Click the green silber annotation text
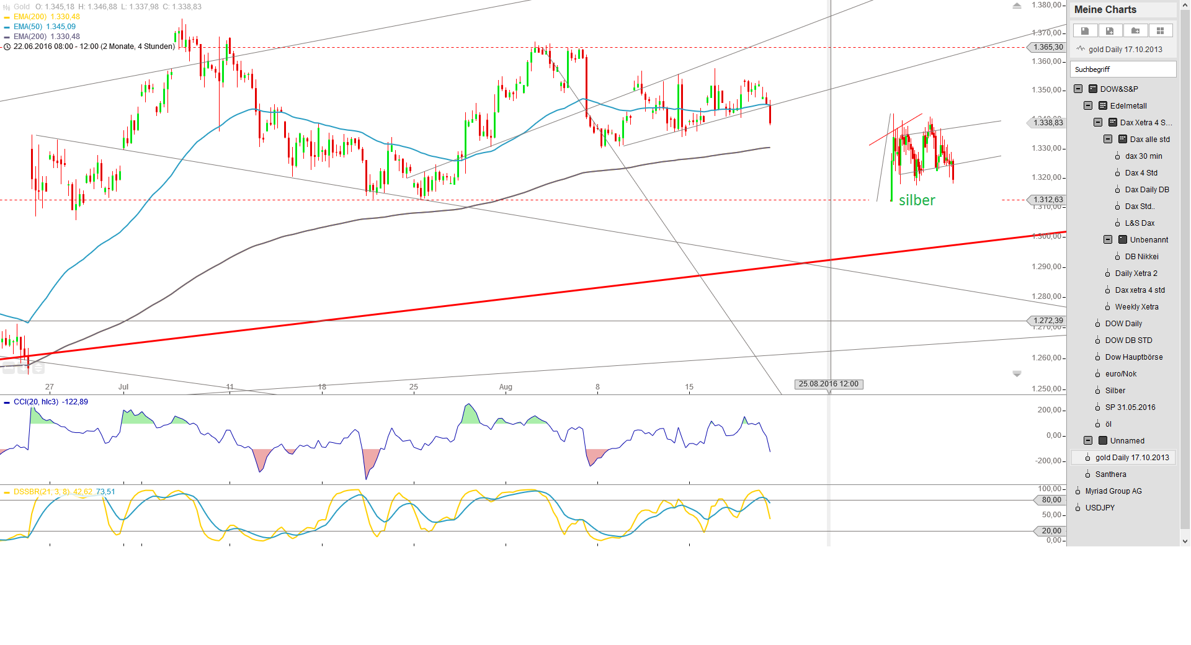 [917, 200]
